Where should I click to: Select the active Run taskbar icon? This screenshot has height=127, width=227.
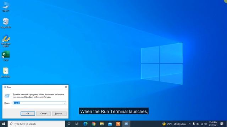(126, 124)
